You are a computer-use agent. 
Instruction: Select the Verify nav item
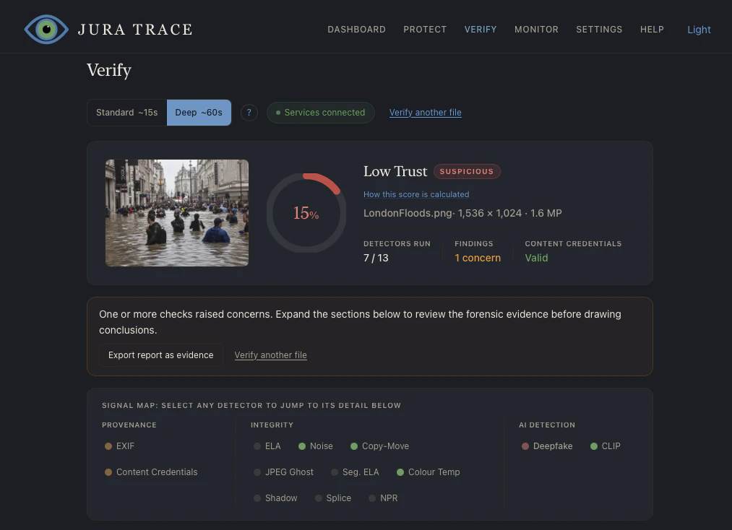point(481,30)
